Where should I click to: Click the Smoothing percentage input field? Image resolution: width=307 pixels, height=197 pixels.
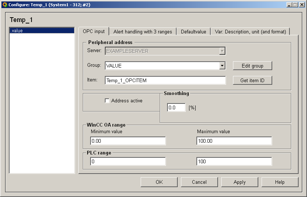tap(176, 108)
